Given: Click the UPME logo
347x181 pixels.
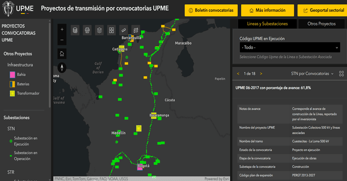Looking at the screenshot, I should (18, 9).
